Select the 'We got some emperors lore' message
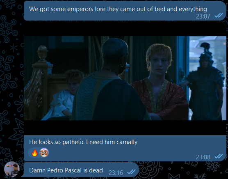Viewport: 228px width, 179px height. 118,9
